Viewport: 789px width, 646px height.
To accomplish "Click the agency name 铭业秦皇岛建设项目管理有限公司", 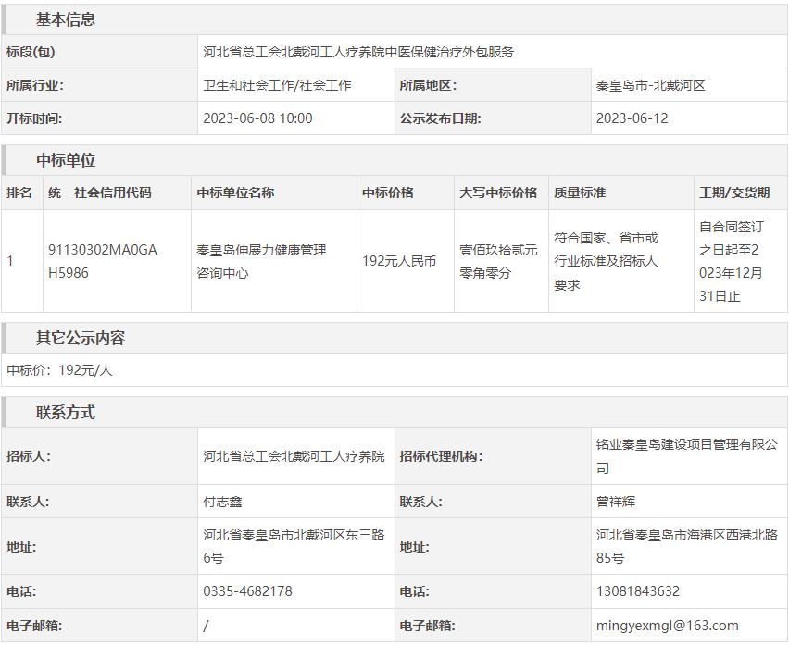I will point(686,456).
